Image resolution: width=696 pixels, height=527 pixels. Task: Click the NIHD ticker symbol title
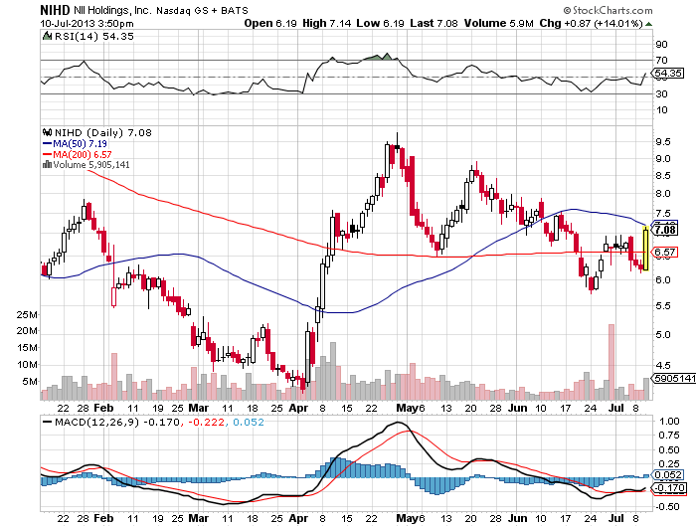pyautogui.click(x=55, y=10)
